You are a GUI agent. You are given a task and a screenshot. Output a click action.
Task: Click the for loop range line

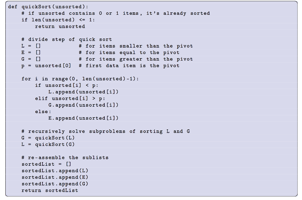(x=80, y=79)
